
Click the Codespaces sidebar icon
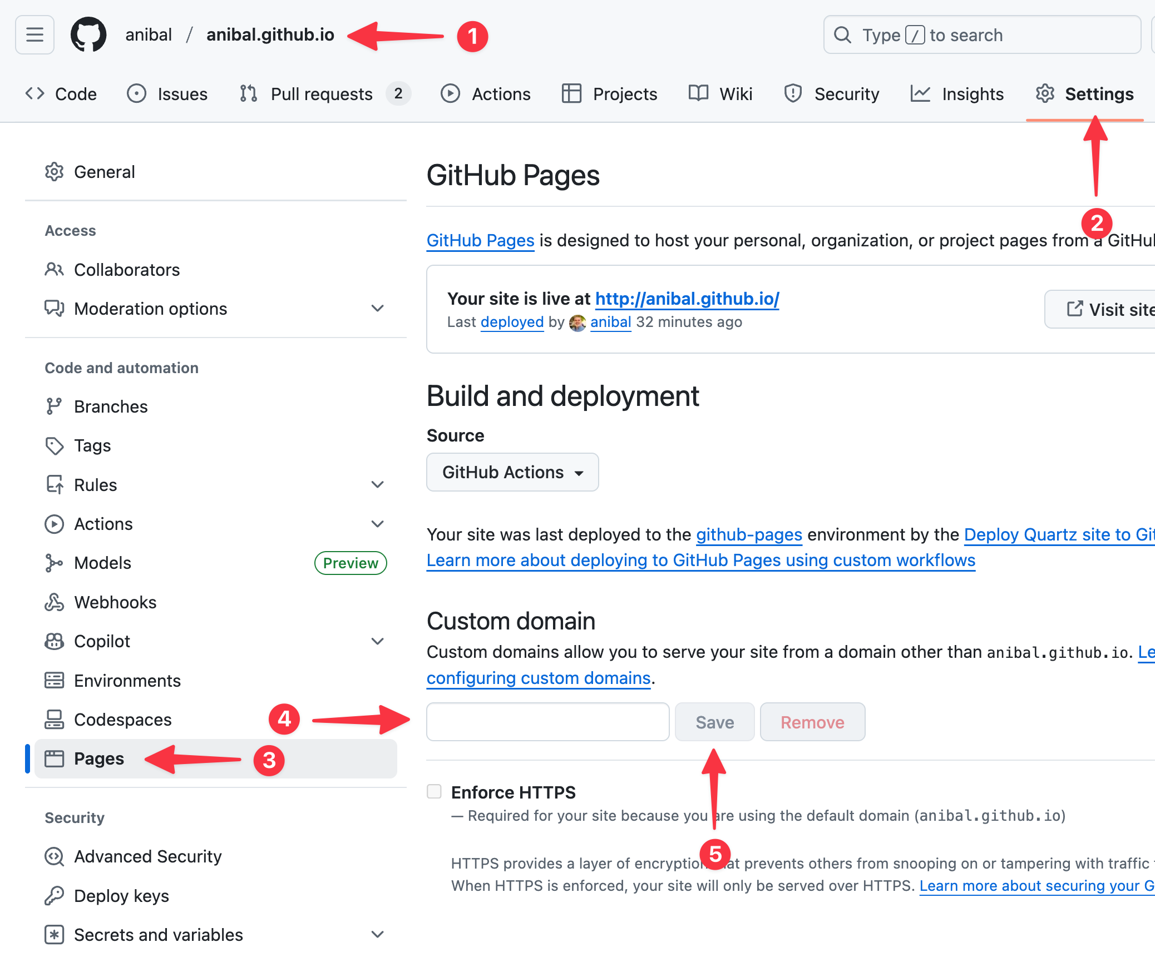click(x=54, y=720)
